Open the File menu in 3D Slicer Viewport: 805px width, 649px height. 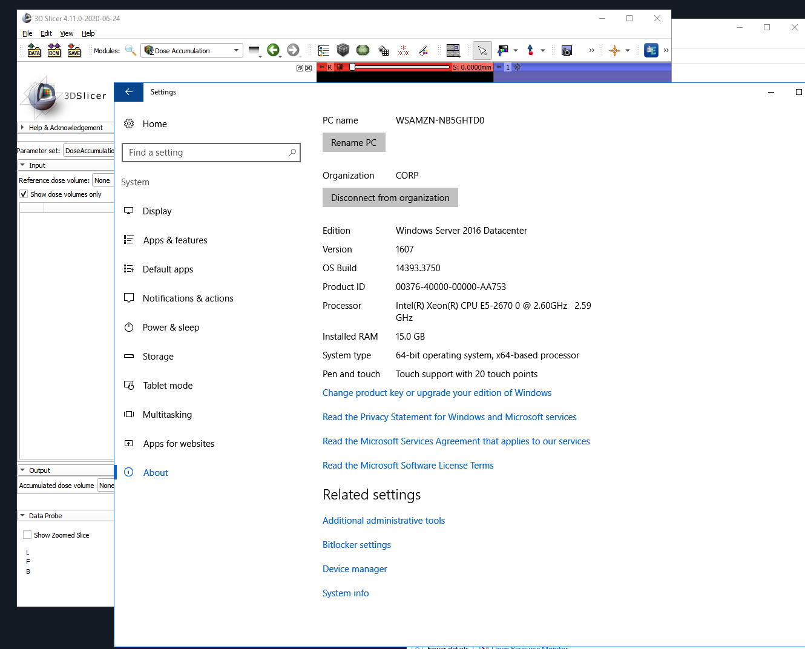[27, 33]
